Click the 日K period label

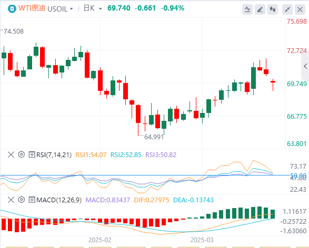[89, 8]
